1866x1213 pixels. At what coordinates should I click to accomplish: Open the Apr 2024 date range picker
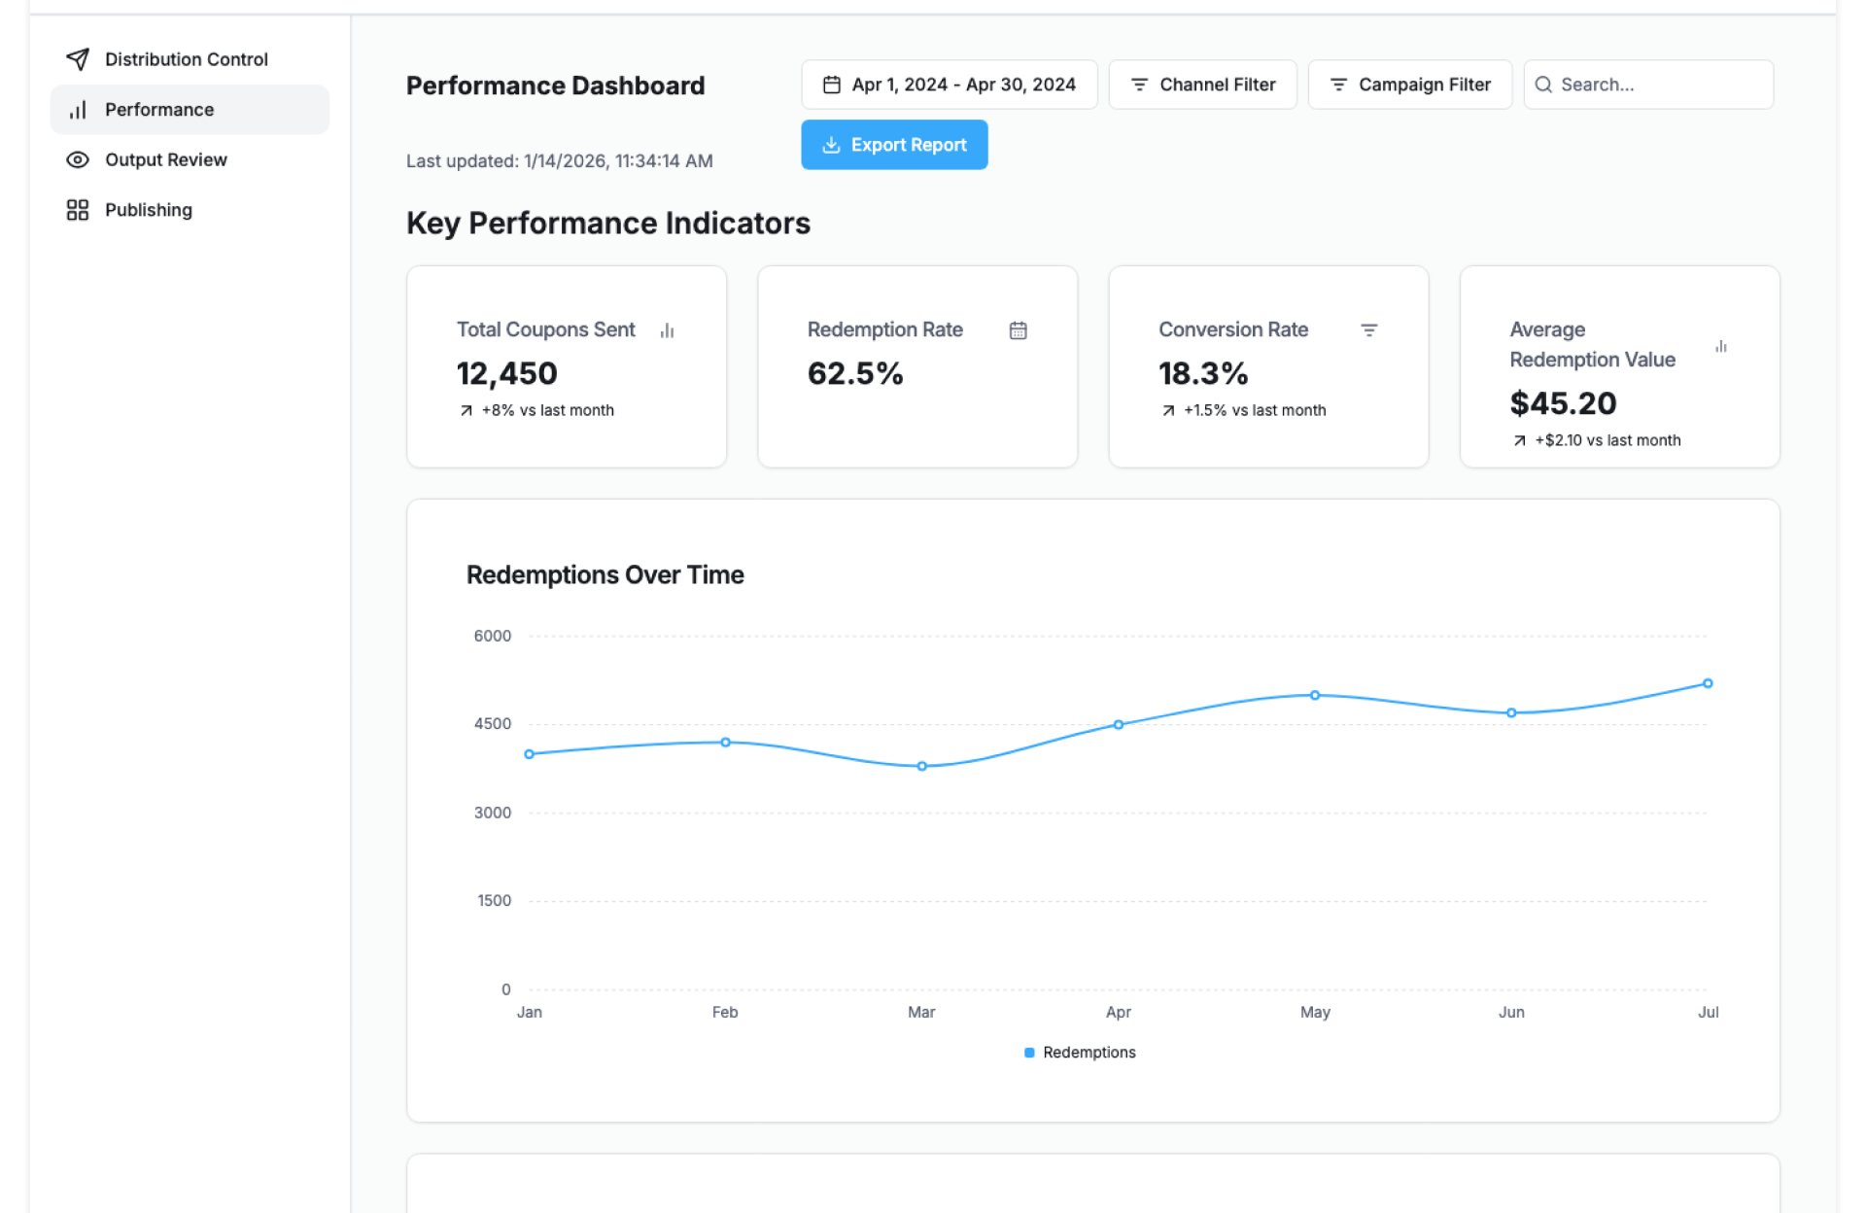tap(949, 85)
